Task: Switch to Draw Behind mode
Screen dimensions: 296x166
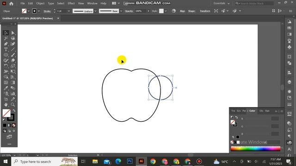Action: click(x=9, y=131)
